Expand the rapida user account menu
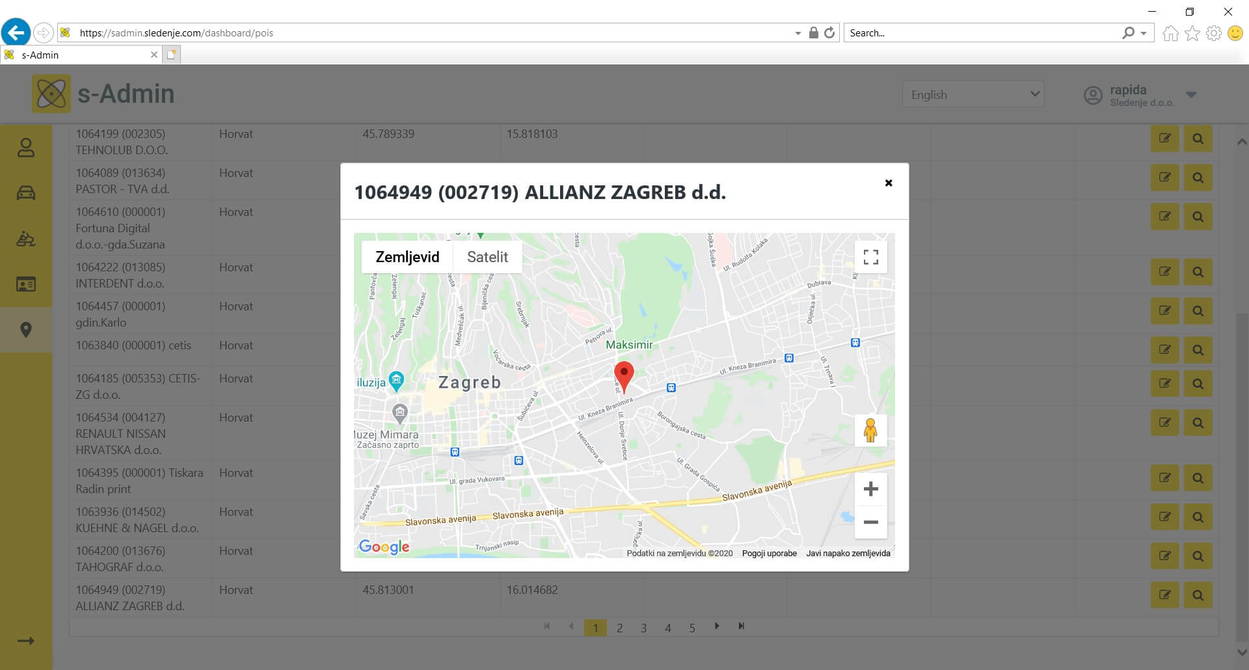 [x=1191, y=95]
